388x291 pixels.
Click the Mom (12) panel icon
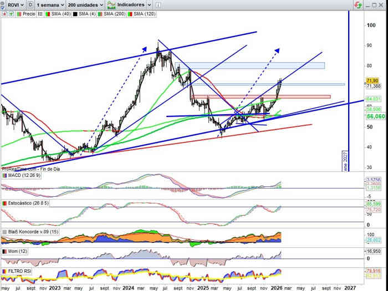click(x=4, y=251)
